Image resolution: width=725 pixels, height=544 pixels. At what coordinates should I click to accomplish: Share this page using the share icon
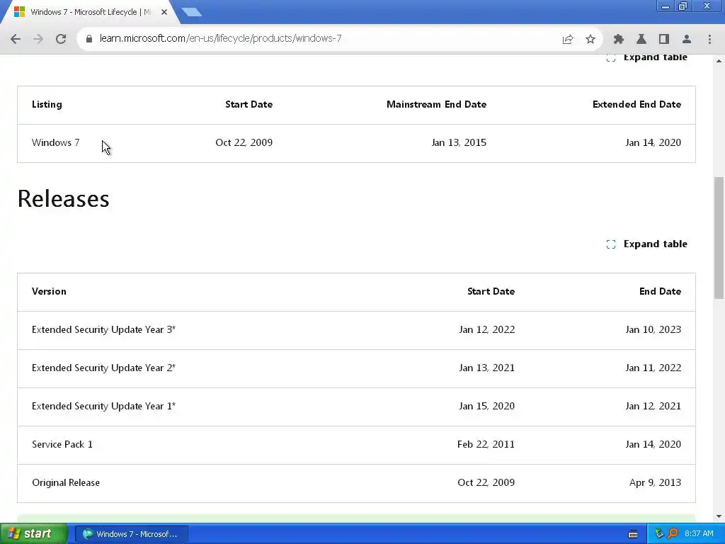tap(568, 39)
